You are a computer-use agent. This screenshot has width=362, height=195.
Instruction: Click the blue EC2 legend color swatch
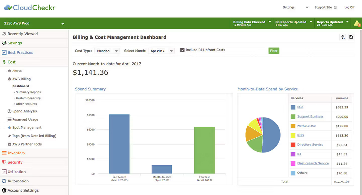point(293,107)
